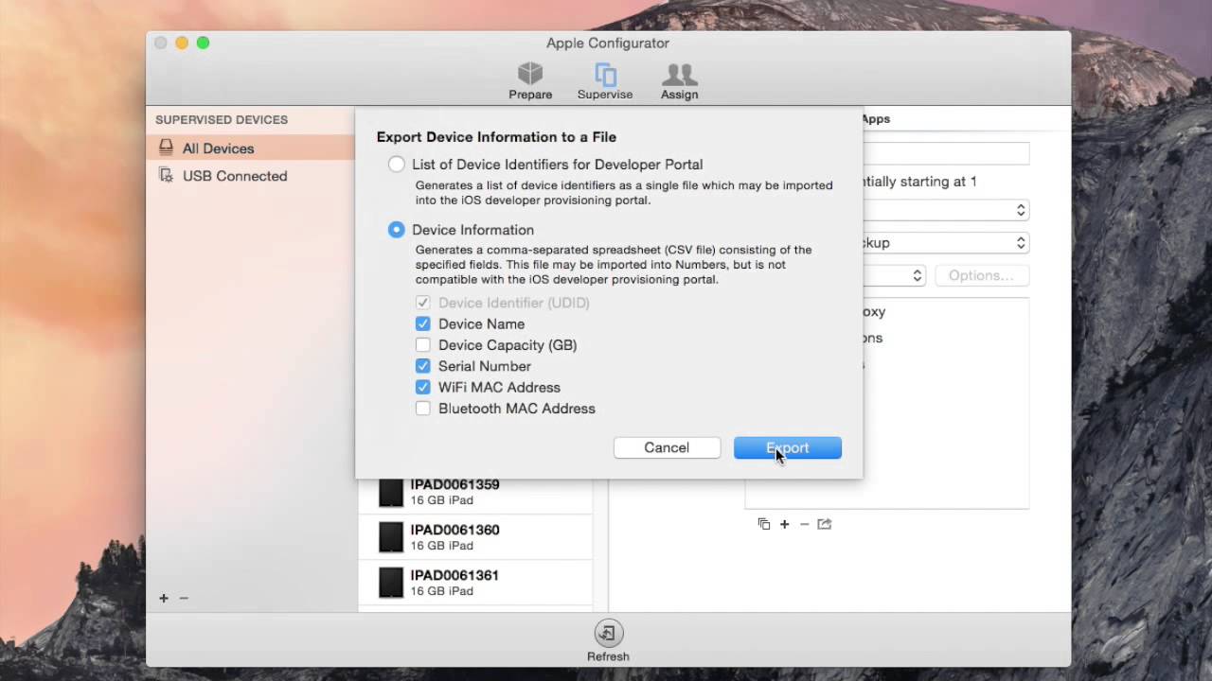
Task: Select IPAD0061360 device thumbnail
Action: click(391, 537)
